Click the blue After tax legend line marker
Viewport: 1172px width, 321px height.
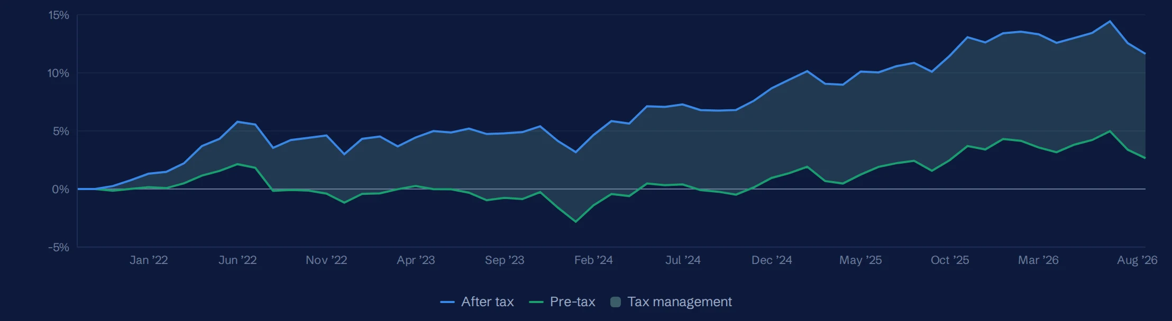(x=447, y=302)
